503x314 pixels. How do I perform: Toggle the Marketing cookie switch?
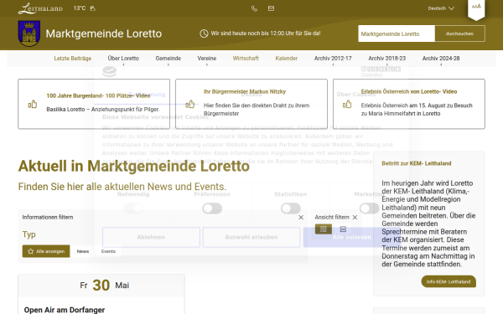(369, 208)
